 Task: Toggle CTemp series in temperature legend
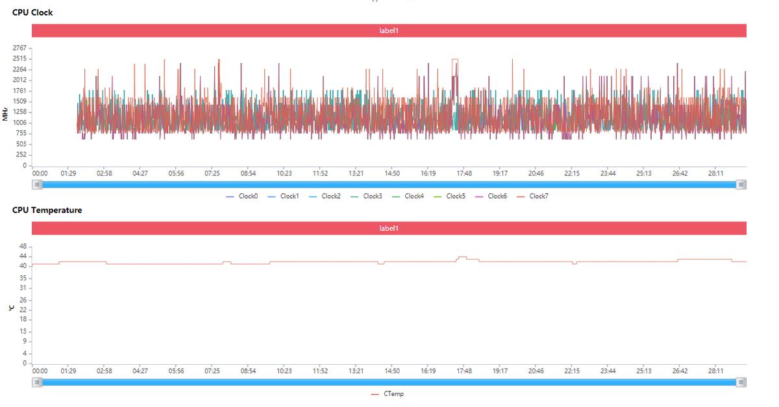tap(387, 394)
